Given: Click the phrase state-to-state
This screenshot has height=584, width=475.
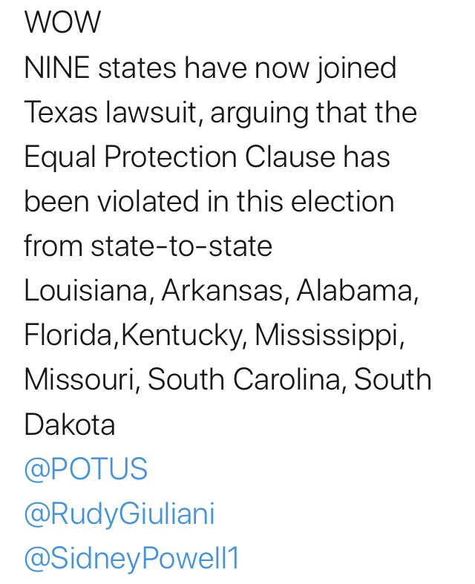Looking at the screenshot, I should [181, 246].
